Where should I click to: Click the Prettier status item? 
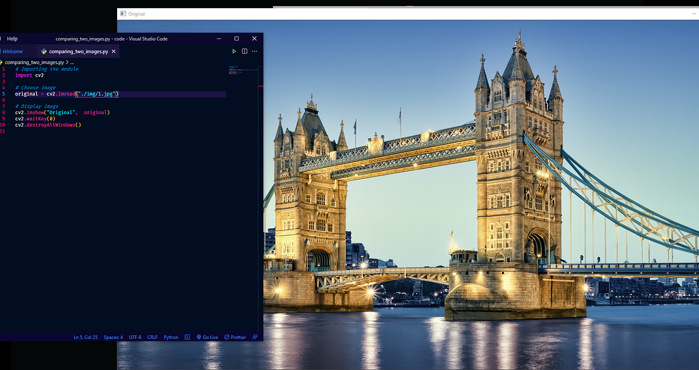pyautogui.click(x=235, y=338)
